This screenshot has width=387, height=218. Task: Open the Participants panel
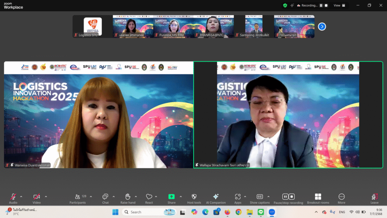[x=77, y=199]
